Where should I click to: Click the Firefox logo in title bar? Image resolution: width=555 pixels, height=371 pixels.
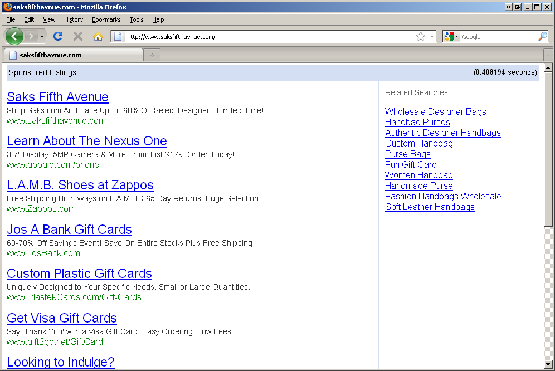pyautogui.click(x=7, y=7)
